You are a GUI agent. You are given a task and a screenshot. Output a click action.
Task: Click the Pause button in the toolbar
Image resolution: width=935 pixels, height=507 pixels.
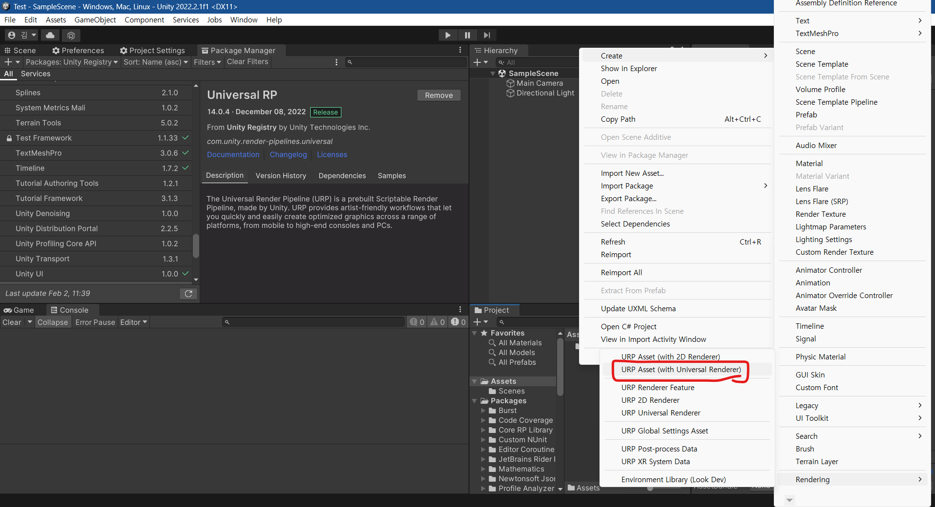pyautogui.click(x=467, y=35)
